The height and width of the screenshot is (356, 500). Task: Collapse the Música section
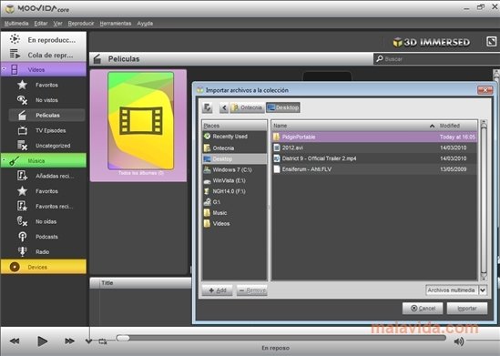tap(5, 160)
